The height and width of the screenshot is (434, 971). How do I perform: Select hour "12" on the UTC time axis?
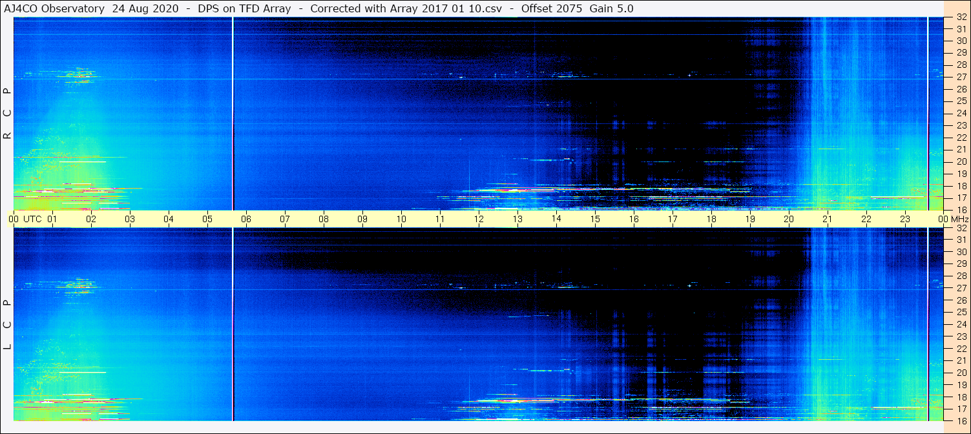tap(479, 219)
